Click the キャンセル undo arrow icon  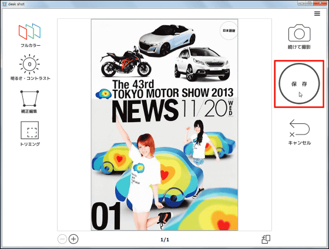[300, 128]
